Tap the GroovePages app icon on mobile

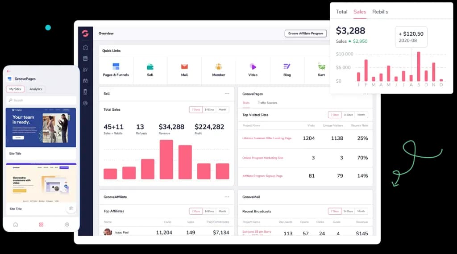pos(9,79)
